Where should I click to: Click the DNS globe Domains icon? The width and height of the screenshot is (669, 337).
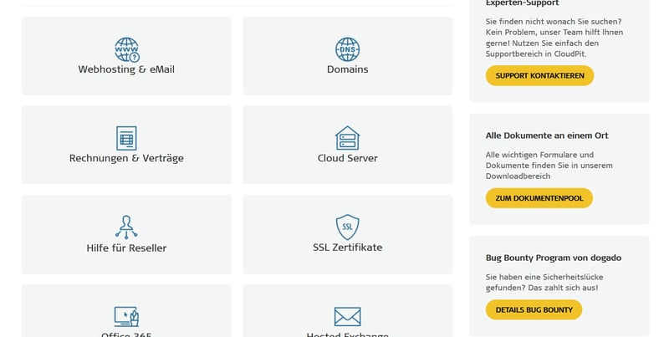pos(347,49)
